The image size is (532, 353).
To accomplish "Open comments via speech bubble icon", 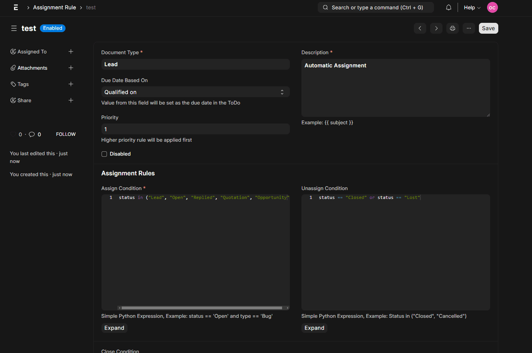I will tap(32, 134).
